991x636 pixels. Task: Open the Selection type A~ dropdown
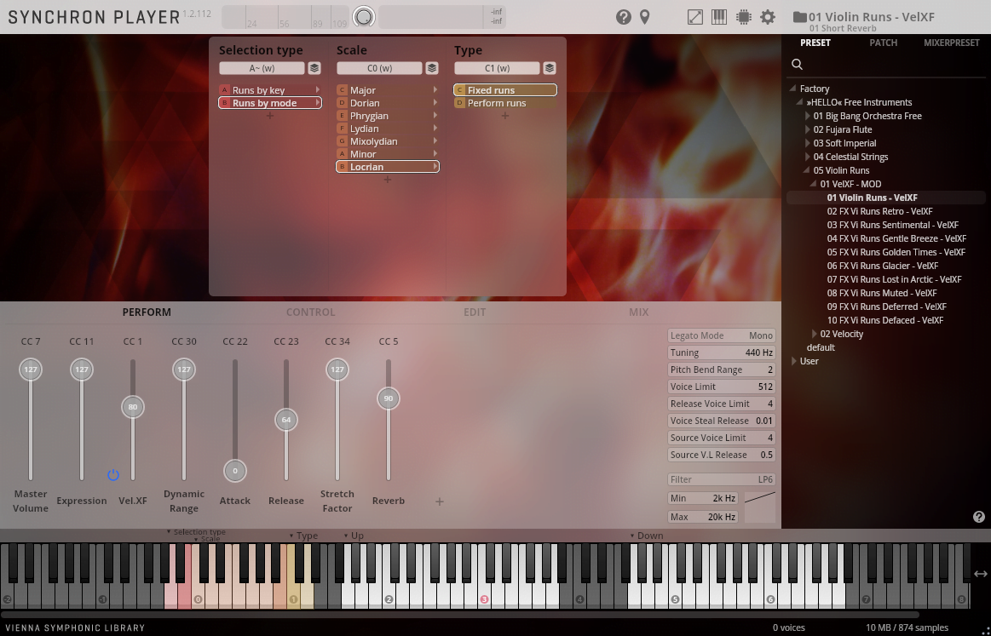(261, 68)
